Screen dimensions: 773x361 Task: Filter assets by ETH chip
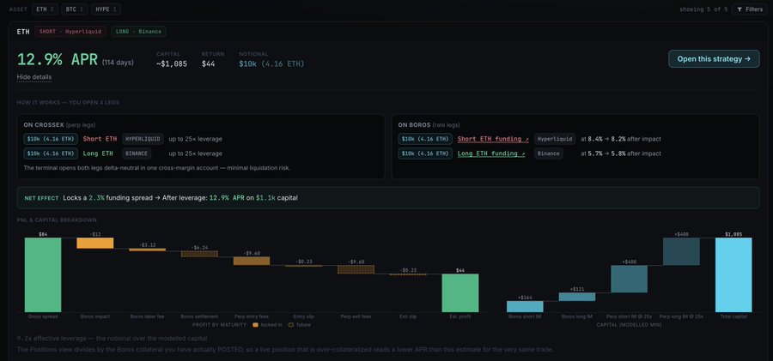tap(45, 9)
